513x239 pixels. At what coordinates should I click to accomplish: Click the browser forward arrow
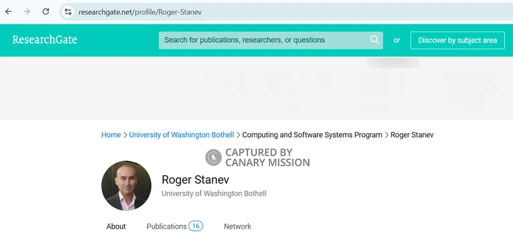click(x=27, y=12)
